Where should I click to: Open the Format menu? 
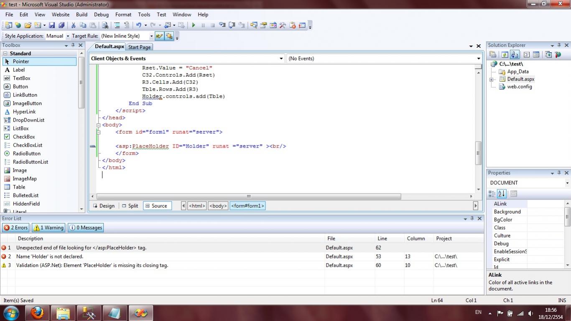point(123,14)
